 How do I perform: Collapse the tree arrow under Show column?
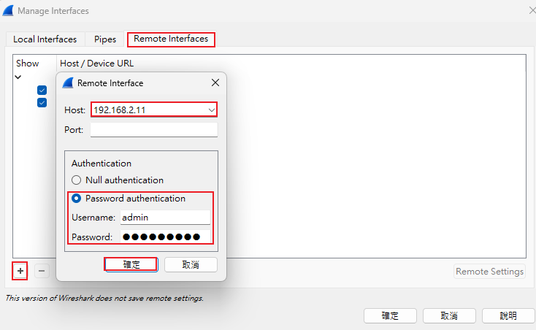pyautogui.click(x=18, y=77)
